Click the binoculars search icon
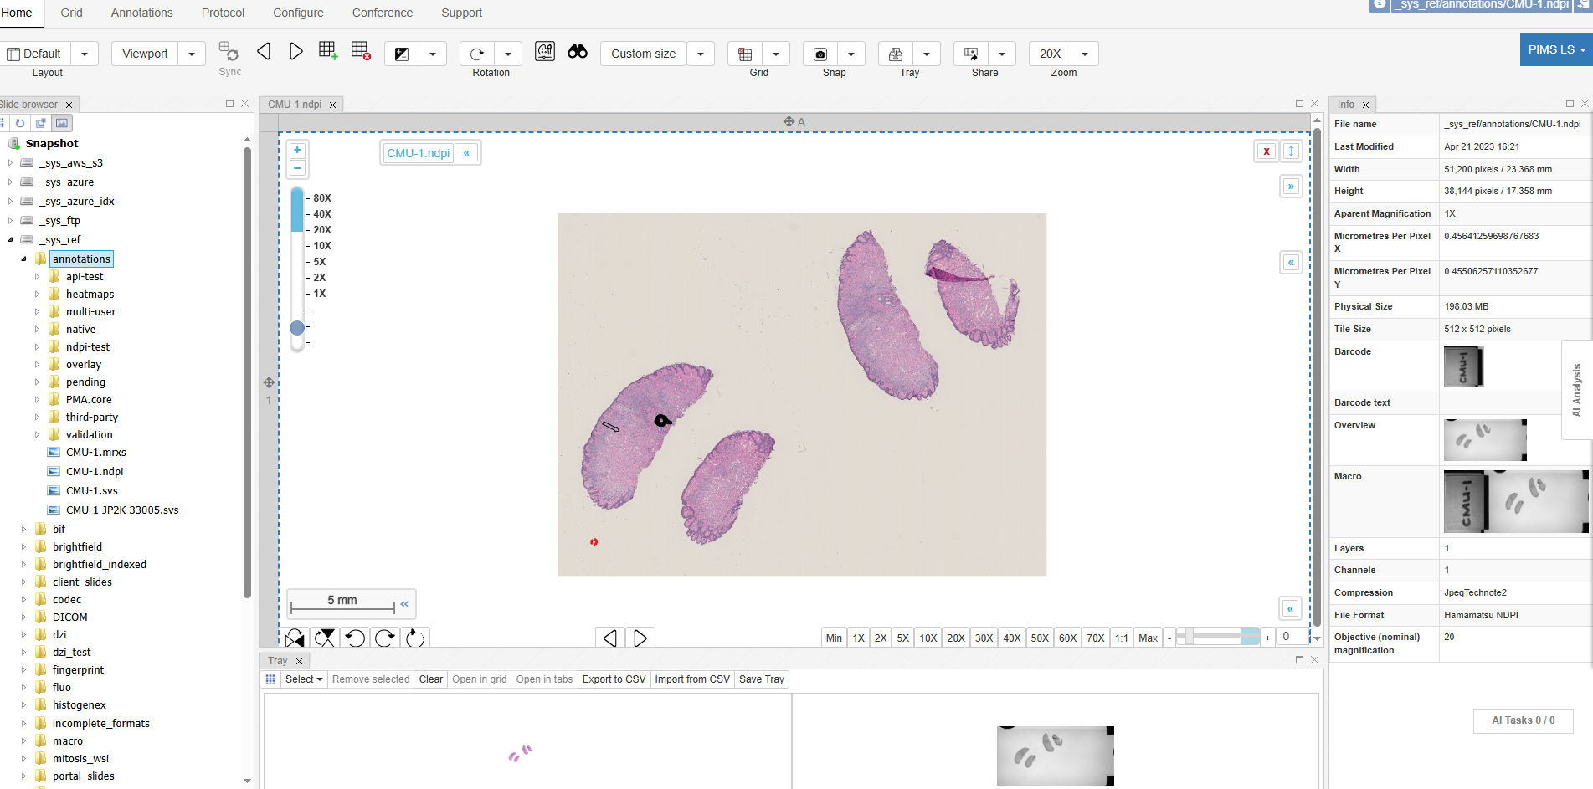Viewport: 1593px width, 789px height. pyautogui.click(x=577, y=52)
